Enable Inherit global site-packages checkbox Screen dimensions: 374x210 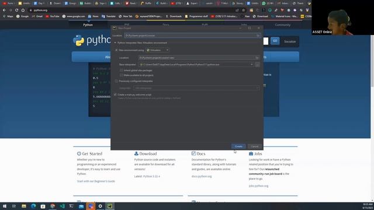pos(121,71)
